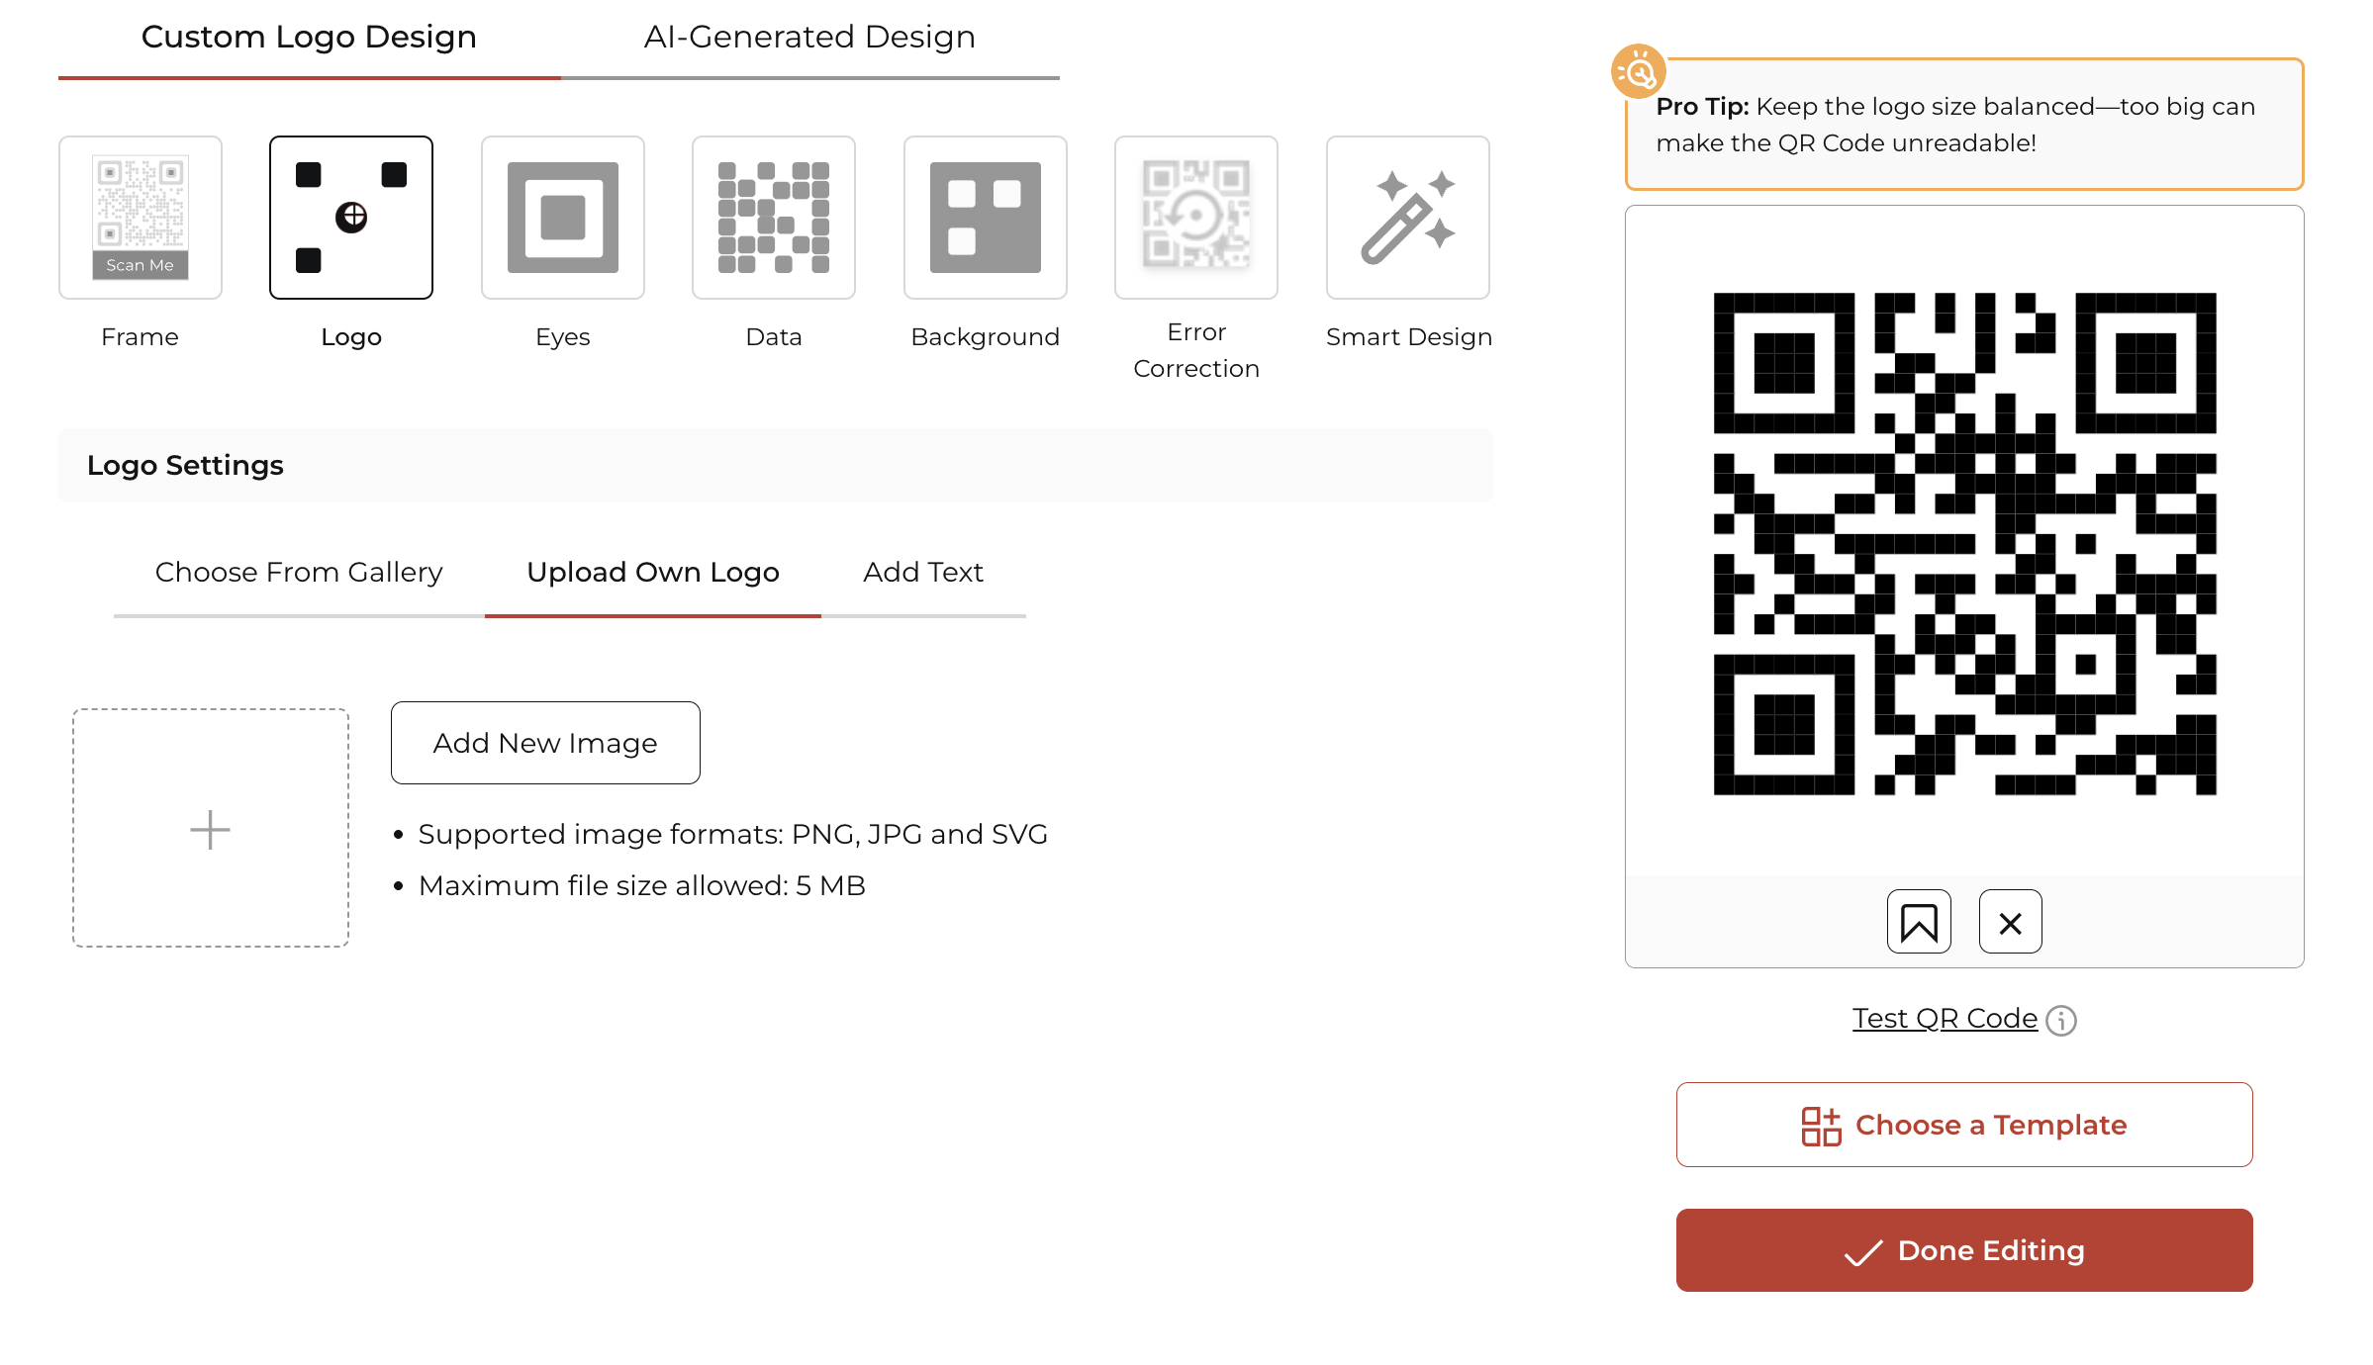Click the Pro Tip message text
2373x1365 pixels.
point(1956,125)
